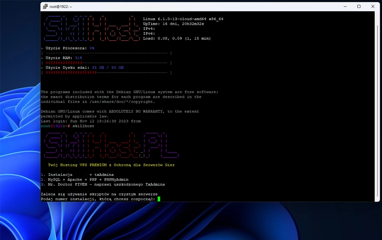The height and width of the screenshot is (240, 382).
Task: Click the green terminal cursor block
Action: pos(159,199)
